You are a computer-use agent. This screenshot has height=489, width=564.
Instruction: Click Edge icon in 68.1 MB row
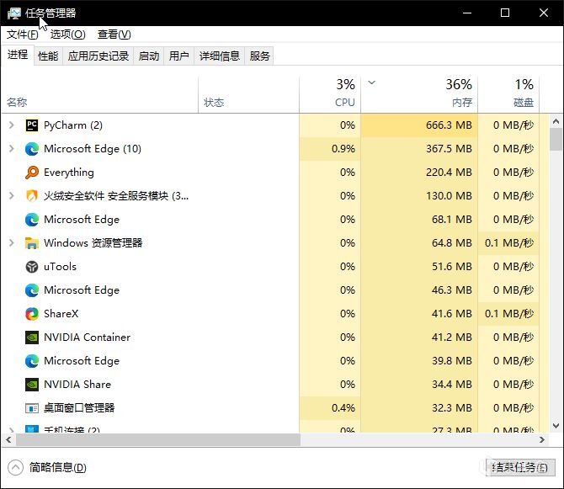pos(32,220)
